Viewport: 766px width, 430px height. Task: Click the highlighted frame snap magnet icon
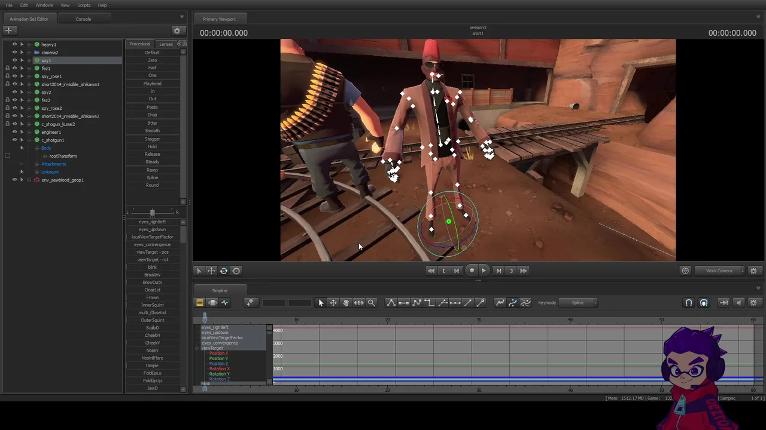[x=704, y=303]
